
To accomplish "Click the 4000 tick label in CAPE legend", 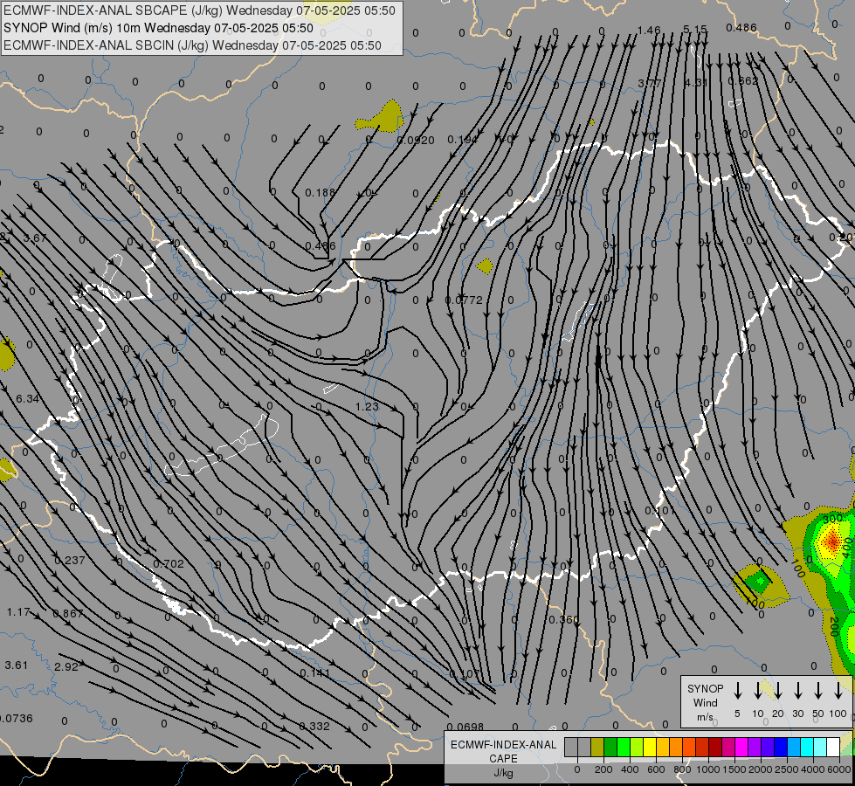I will pos(814,769).
